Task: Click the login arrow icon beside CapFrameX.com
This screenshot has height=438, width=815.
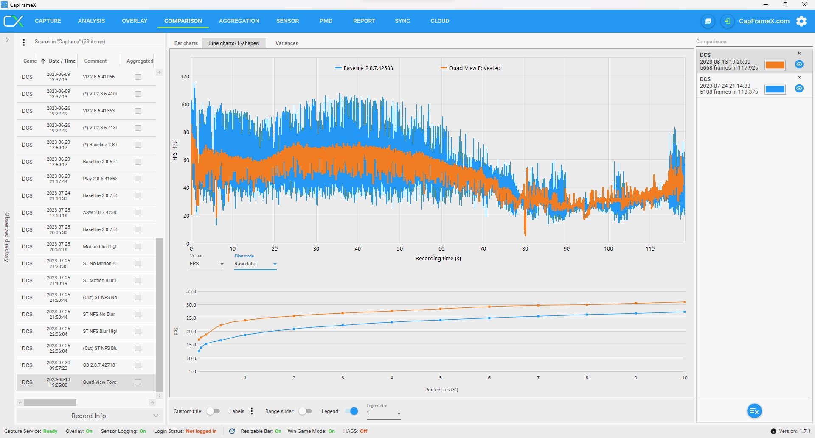Action: [x=728, y=21]
